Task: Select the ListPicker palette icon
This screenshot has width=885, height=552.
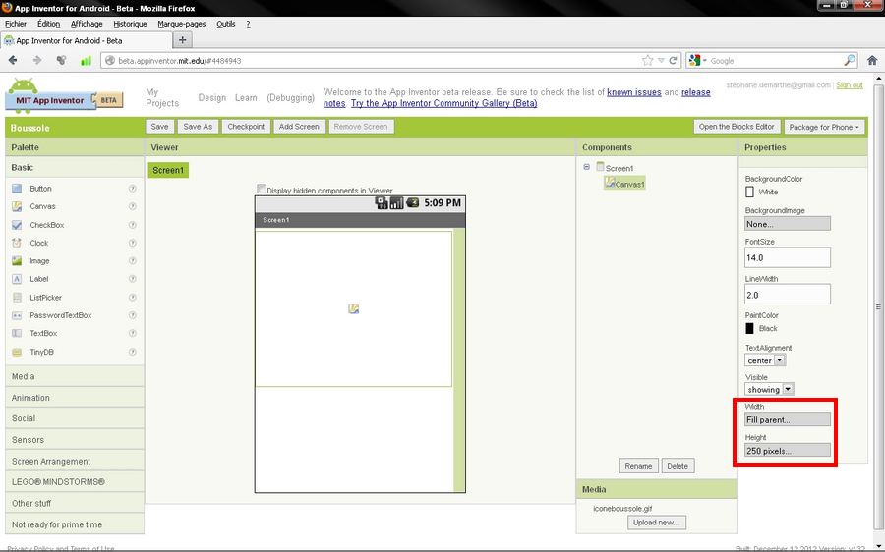Action: [17, 298]
